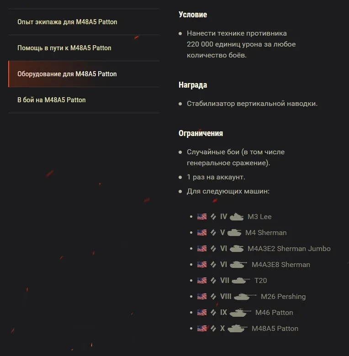Viewport: 349px width, 356px height.
Task: Click the USA flag beside M3 Lee
Action: point(202,217)
